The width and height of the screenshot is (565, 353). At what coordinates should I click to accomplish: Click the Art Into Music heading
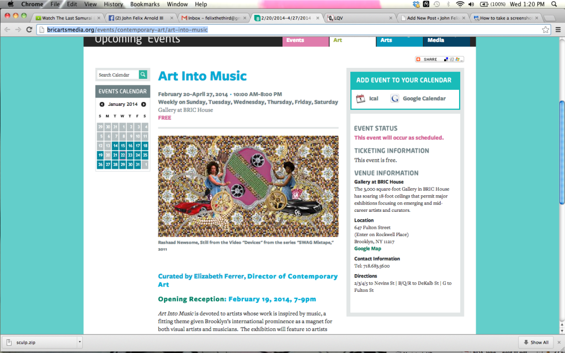202,76
